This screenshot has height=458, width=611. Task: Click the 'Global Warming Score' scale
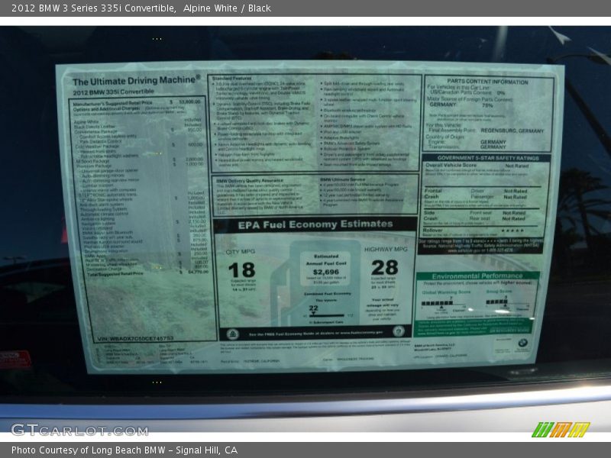[x=445, y=302]
